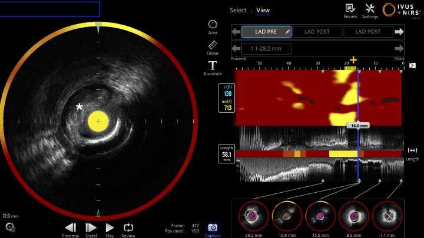This screenshot has width=424, height=238.
Task: Step one frame in Proximal direction
Action: click(70, 228)
